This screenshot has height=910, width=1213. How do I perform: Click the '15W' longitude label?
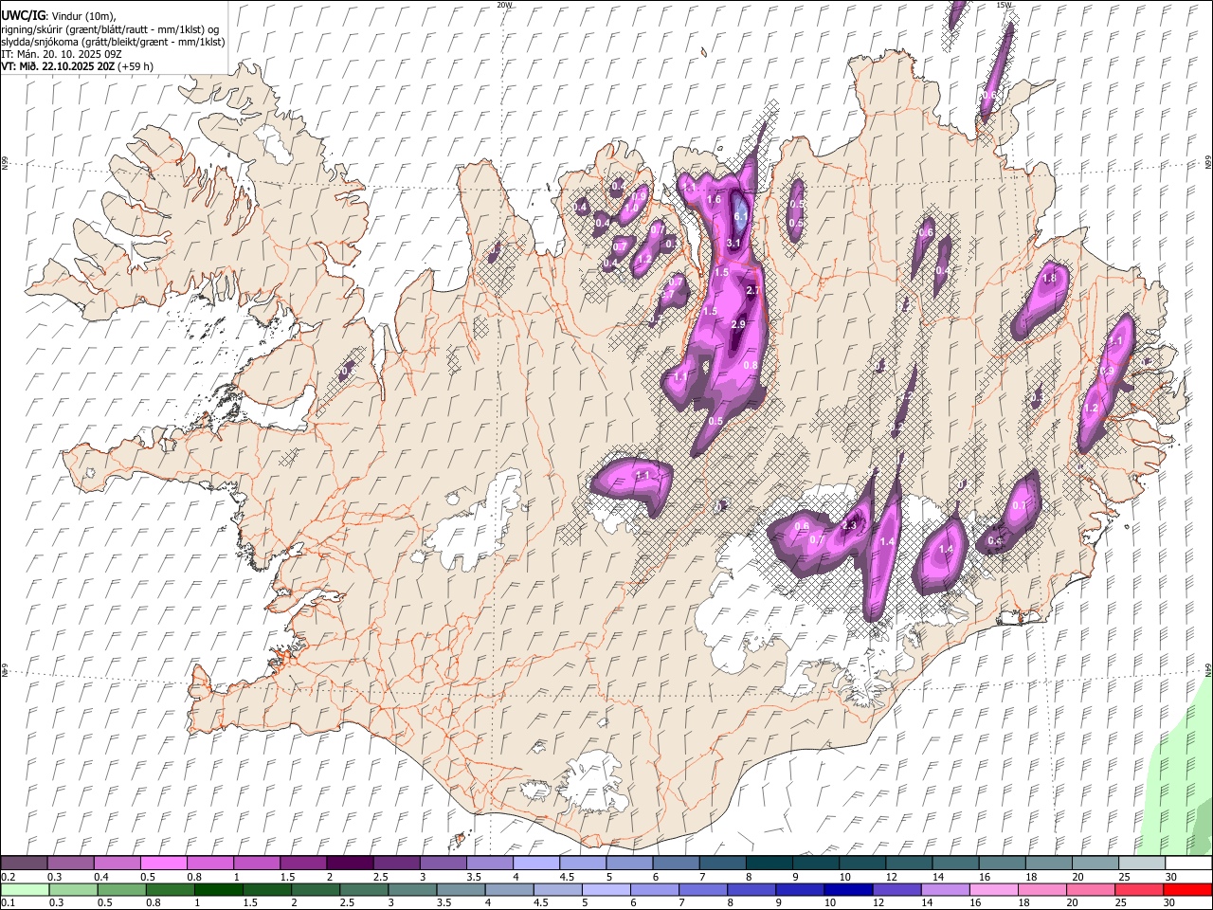1005,5
